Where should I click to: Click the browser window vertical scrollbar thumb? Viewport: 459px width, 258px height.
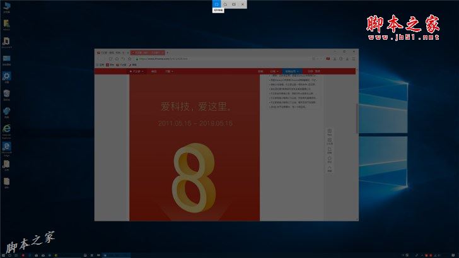click(357, 118)
